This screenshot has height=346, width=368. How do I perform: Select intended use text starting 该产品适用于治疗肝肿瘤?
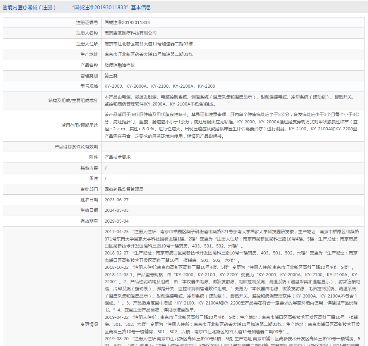[232, 125]
